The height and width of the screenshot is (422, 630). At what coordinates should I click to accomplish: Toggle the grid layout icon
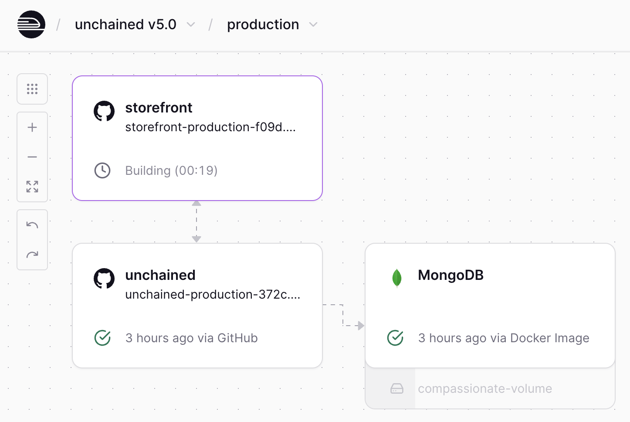click(x=32, y=89)
